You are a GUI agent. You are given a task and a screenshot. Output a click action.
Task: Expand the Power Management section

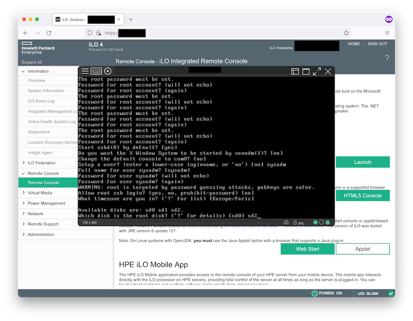[23, 203]
